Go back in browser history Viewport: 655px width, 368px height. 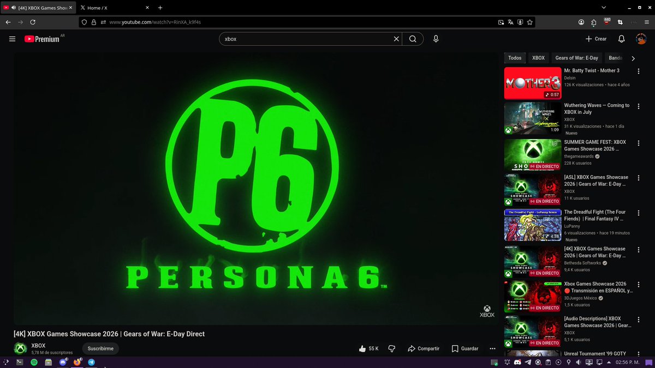pos(8,22)
